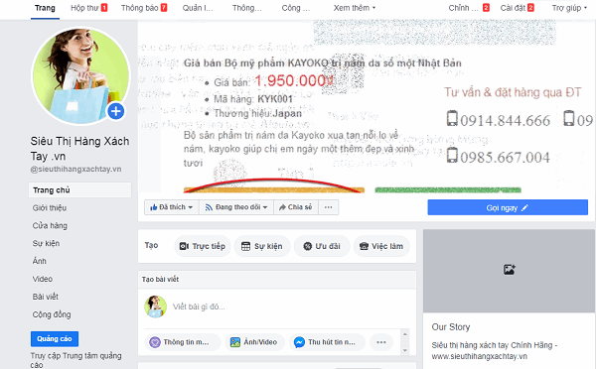
Task: Open Bài viết in the sidebar
Action: tap(46, 297)
